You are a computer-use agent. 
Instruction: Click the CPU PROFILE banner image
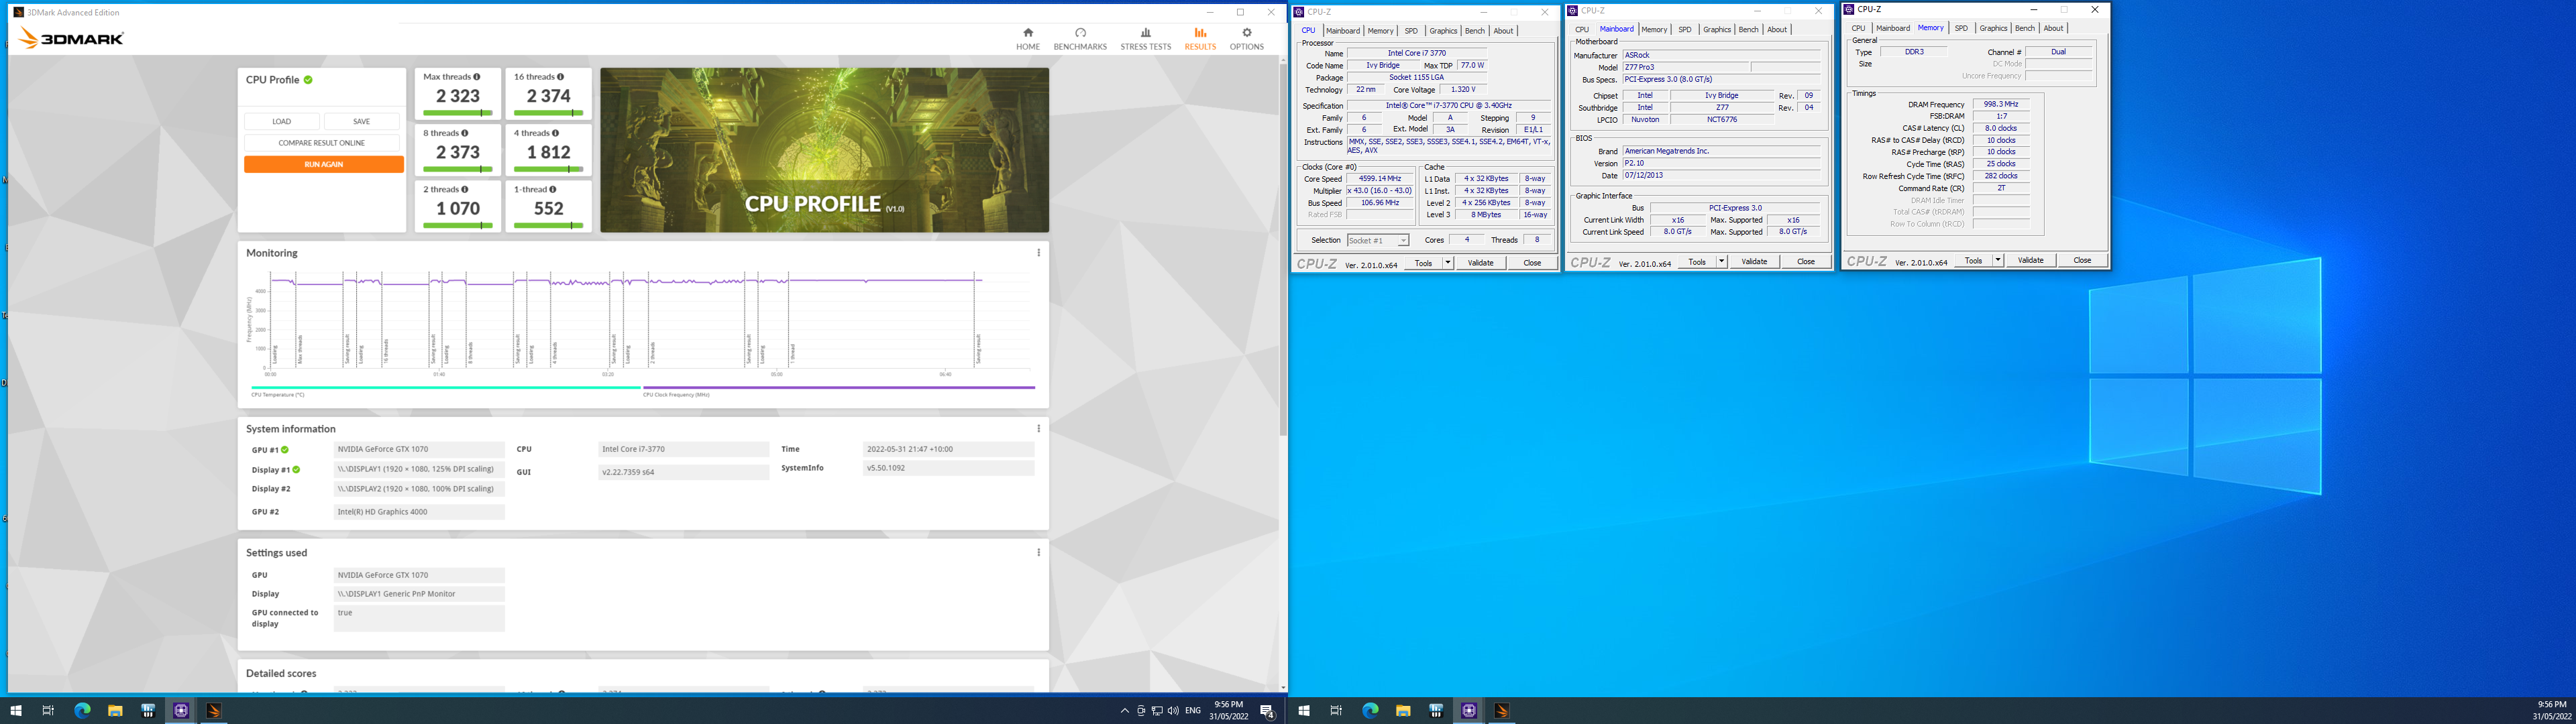pyautogui.click(x=824, y=150)
